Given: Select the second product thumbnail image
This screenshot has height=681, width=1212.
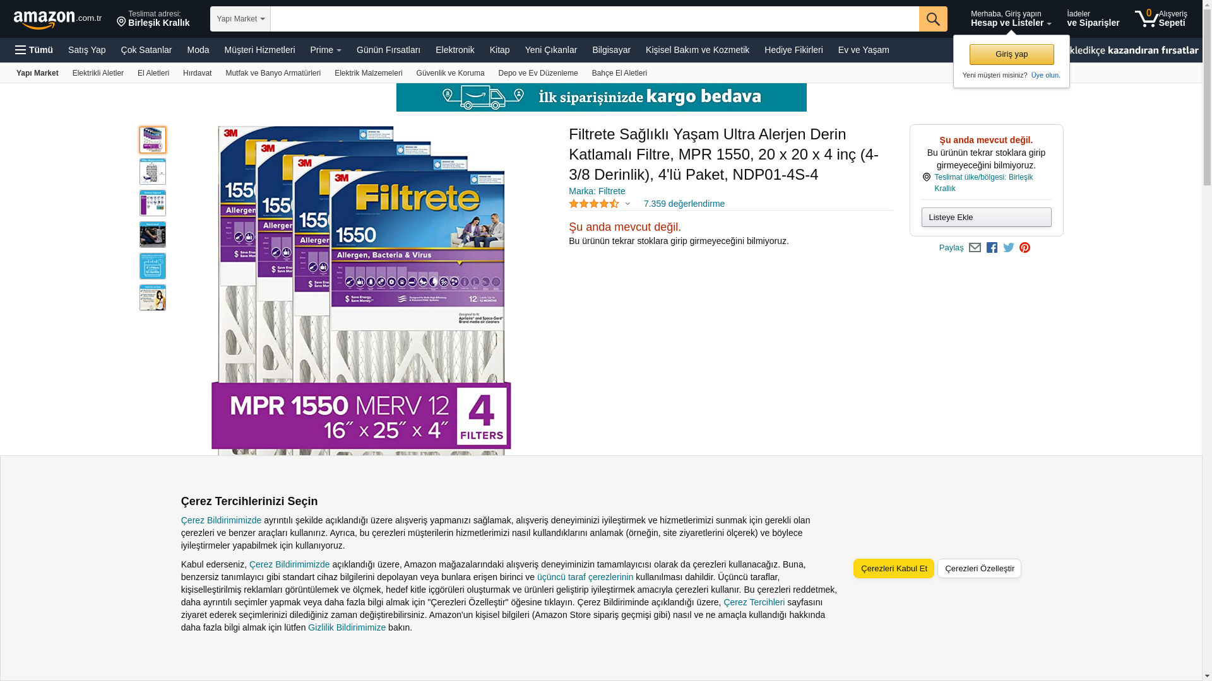Looking at the screenshot, I should click(153, 172).
